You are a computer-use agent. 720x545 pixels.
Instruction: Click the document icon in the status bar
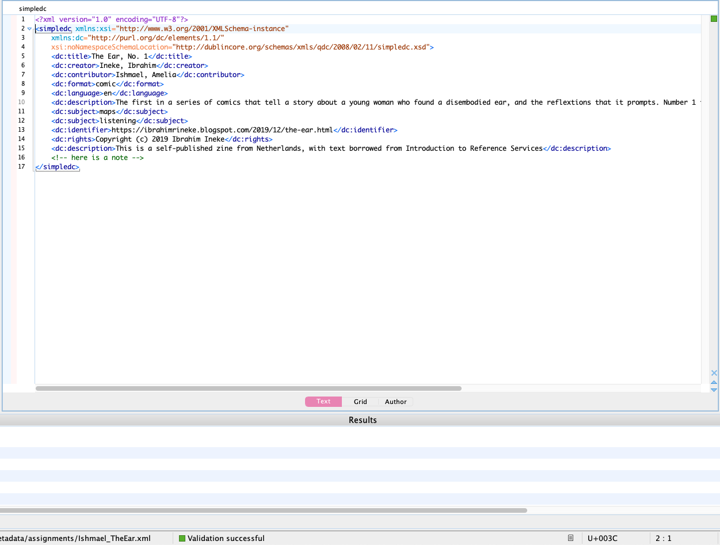click(x=570, y=538)
